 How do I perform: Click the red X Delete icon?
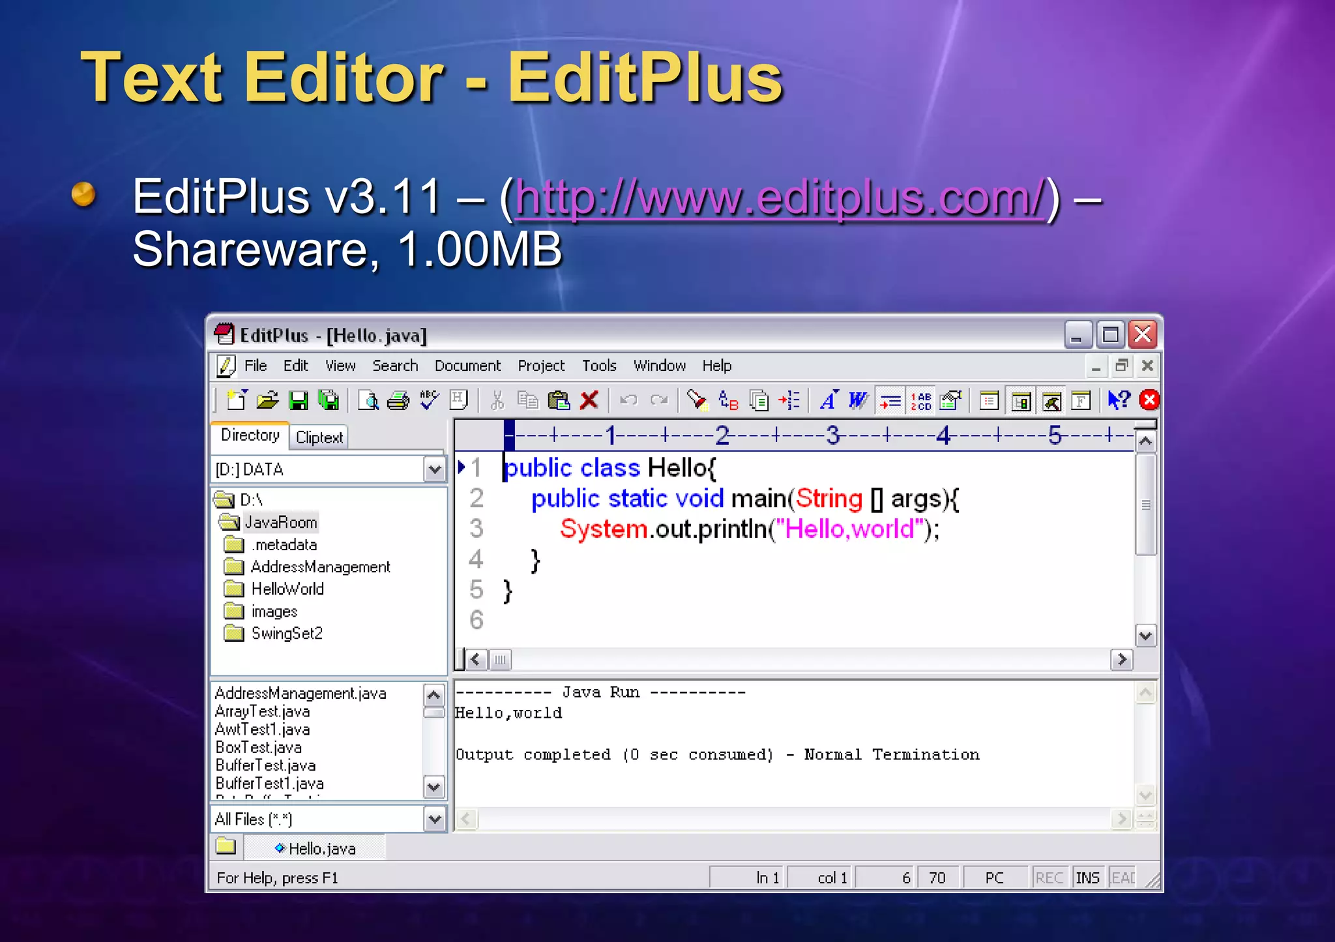point(589,400)
